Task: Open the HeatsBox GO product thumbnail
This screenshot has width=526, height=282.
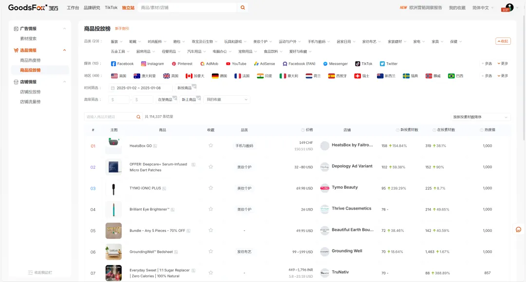Action: (x=113, y=146)
